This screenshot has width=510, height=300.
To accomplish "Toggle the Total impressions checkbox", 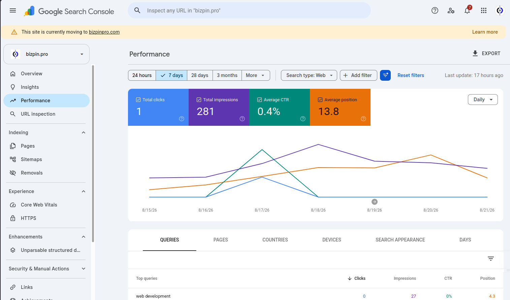I will click(x=199, y=100).
